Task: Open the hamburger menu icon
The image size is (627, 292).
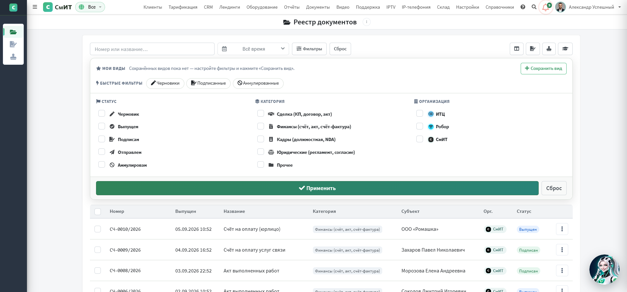Action: [35, 7]
